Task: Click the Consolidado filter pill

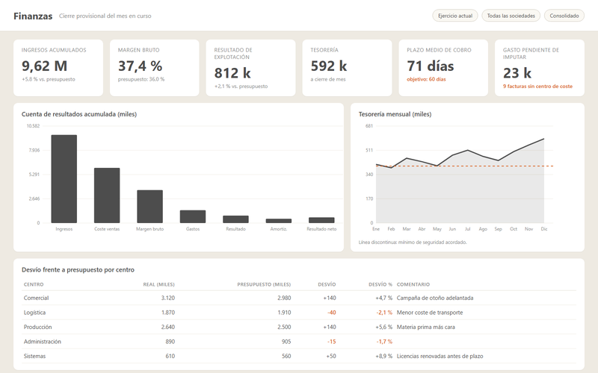Action: pyautogui.click(x=564, y=16)
